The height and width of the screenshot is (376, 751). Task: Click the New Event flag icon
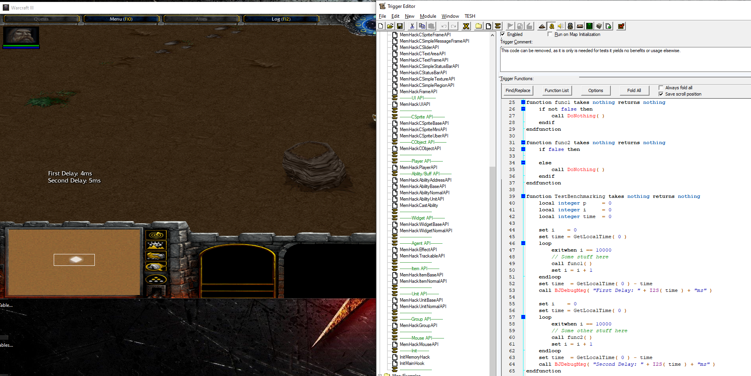(510, 26)
